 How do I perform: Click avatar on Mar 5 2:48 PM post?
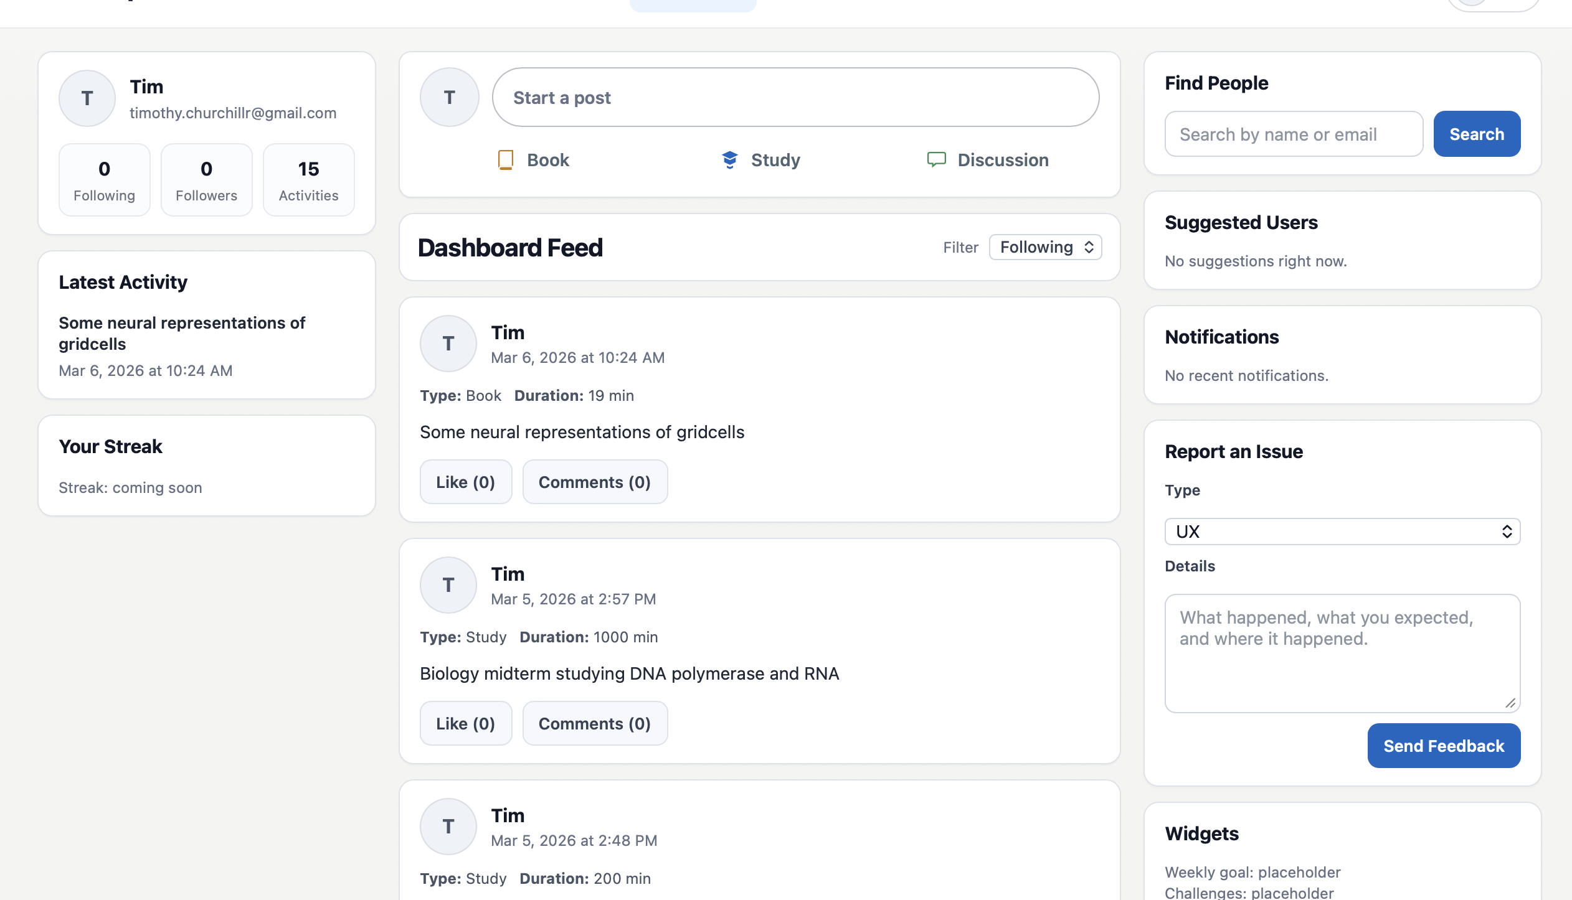point(448,827)
